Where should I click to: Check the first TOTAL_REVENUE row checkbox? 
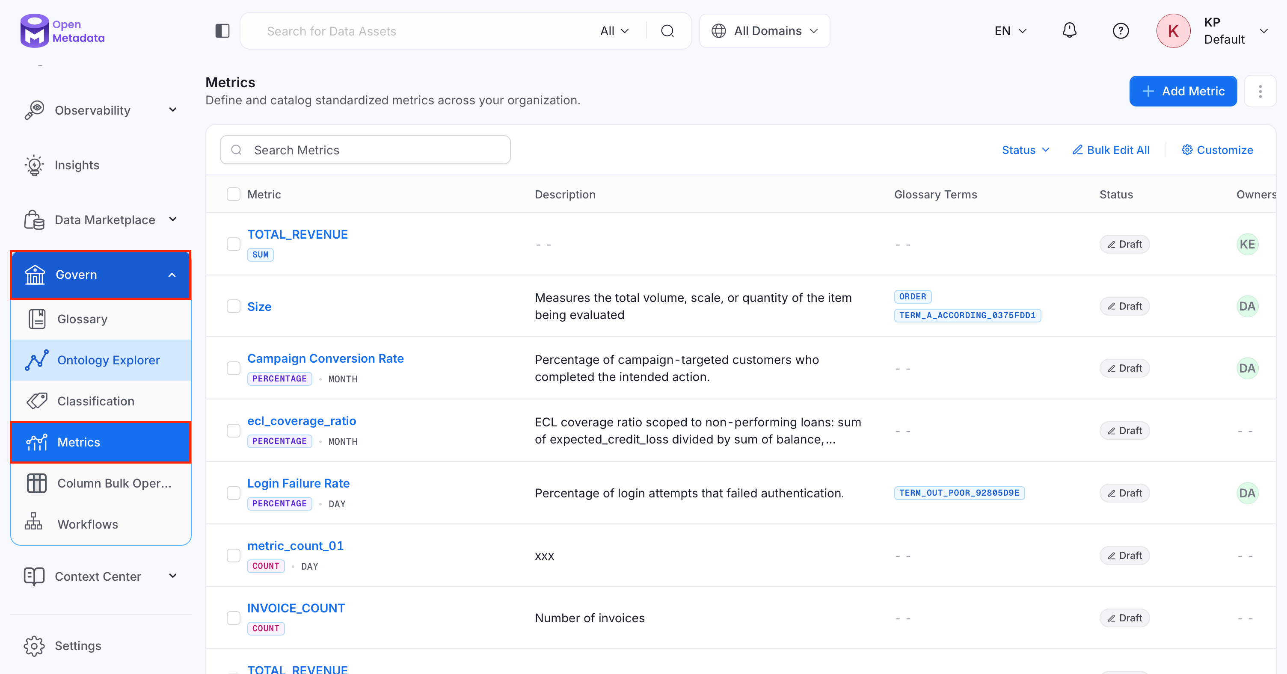[234, 244]
